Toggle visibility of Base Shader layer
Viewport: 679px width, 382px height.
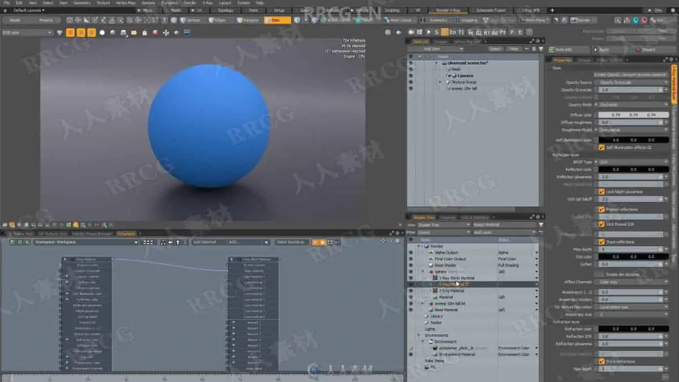point(411,265)
